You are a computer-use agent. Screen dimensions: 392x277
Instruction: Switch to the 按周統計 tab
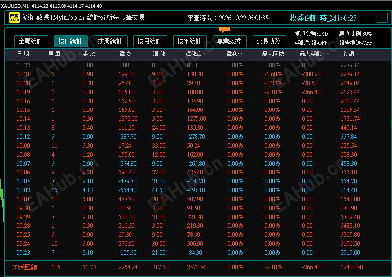tap(111, 41)
